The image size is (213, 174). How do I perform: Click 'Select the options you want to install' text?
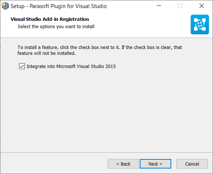tap(56, 26)
